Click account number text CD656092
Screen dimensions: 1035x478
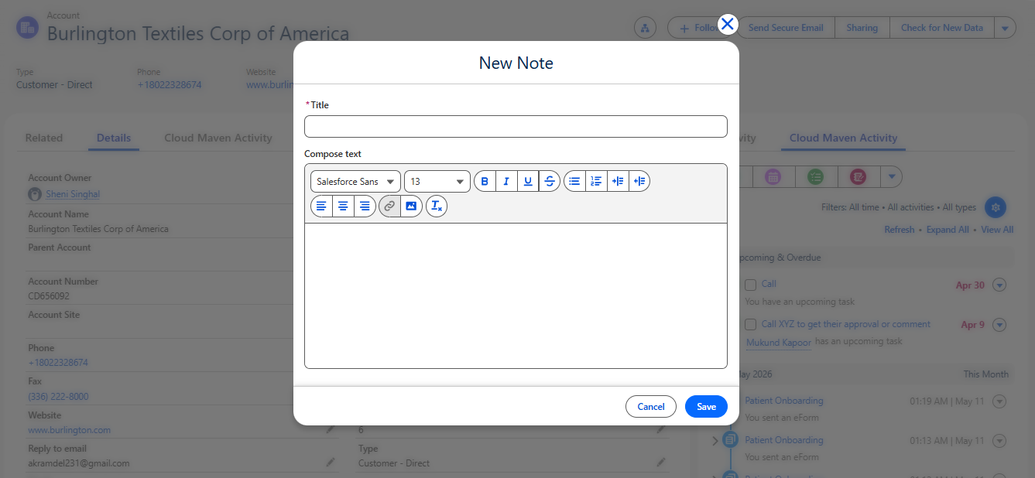(x=49, y=296)
